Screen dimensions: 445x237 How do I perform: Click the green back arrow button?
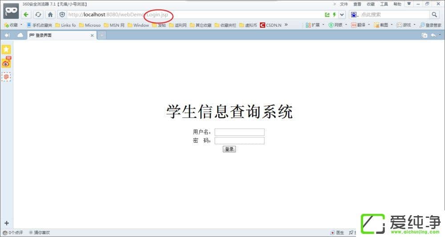click(26, 15)
